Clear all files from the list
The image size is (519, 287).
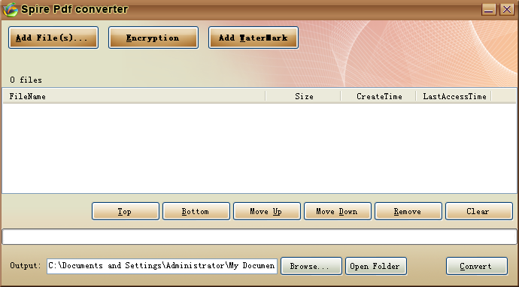tap(479, 211)
